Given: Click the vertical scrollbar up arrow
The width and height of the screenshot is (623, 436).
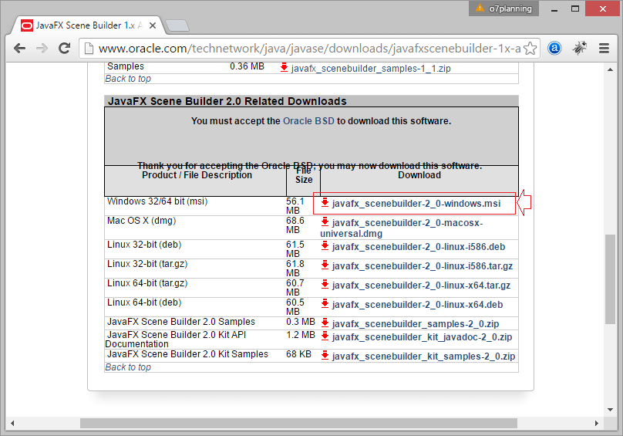Looking at the screenshot, I should coord(610,69).
